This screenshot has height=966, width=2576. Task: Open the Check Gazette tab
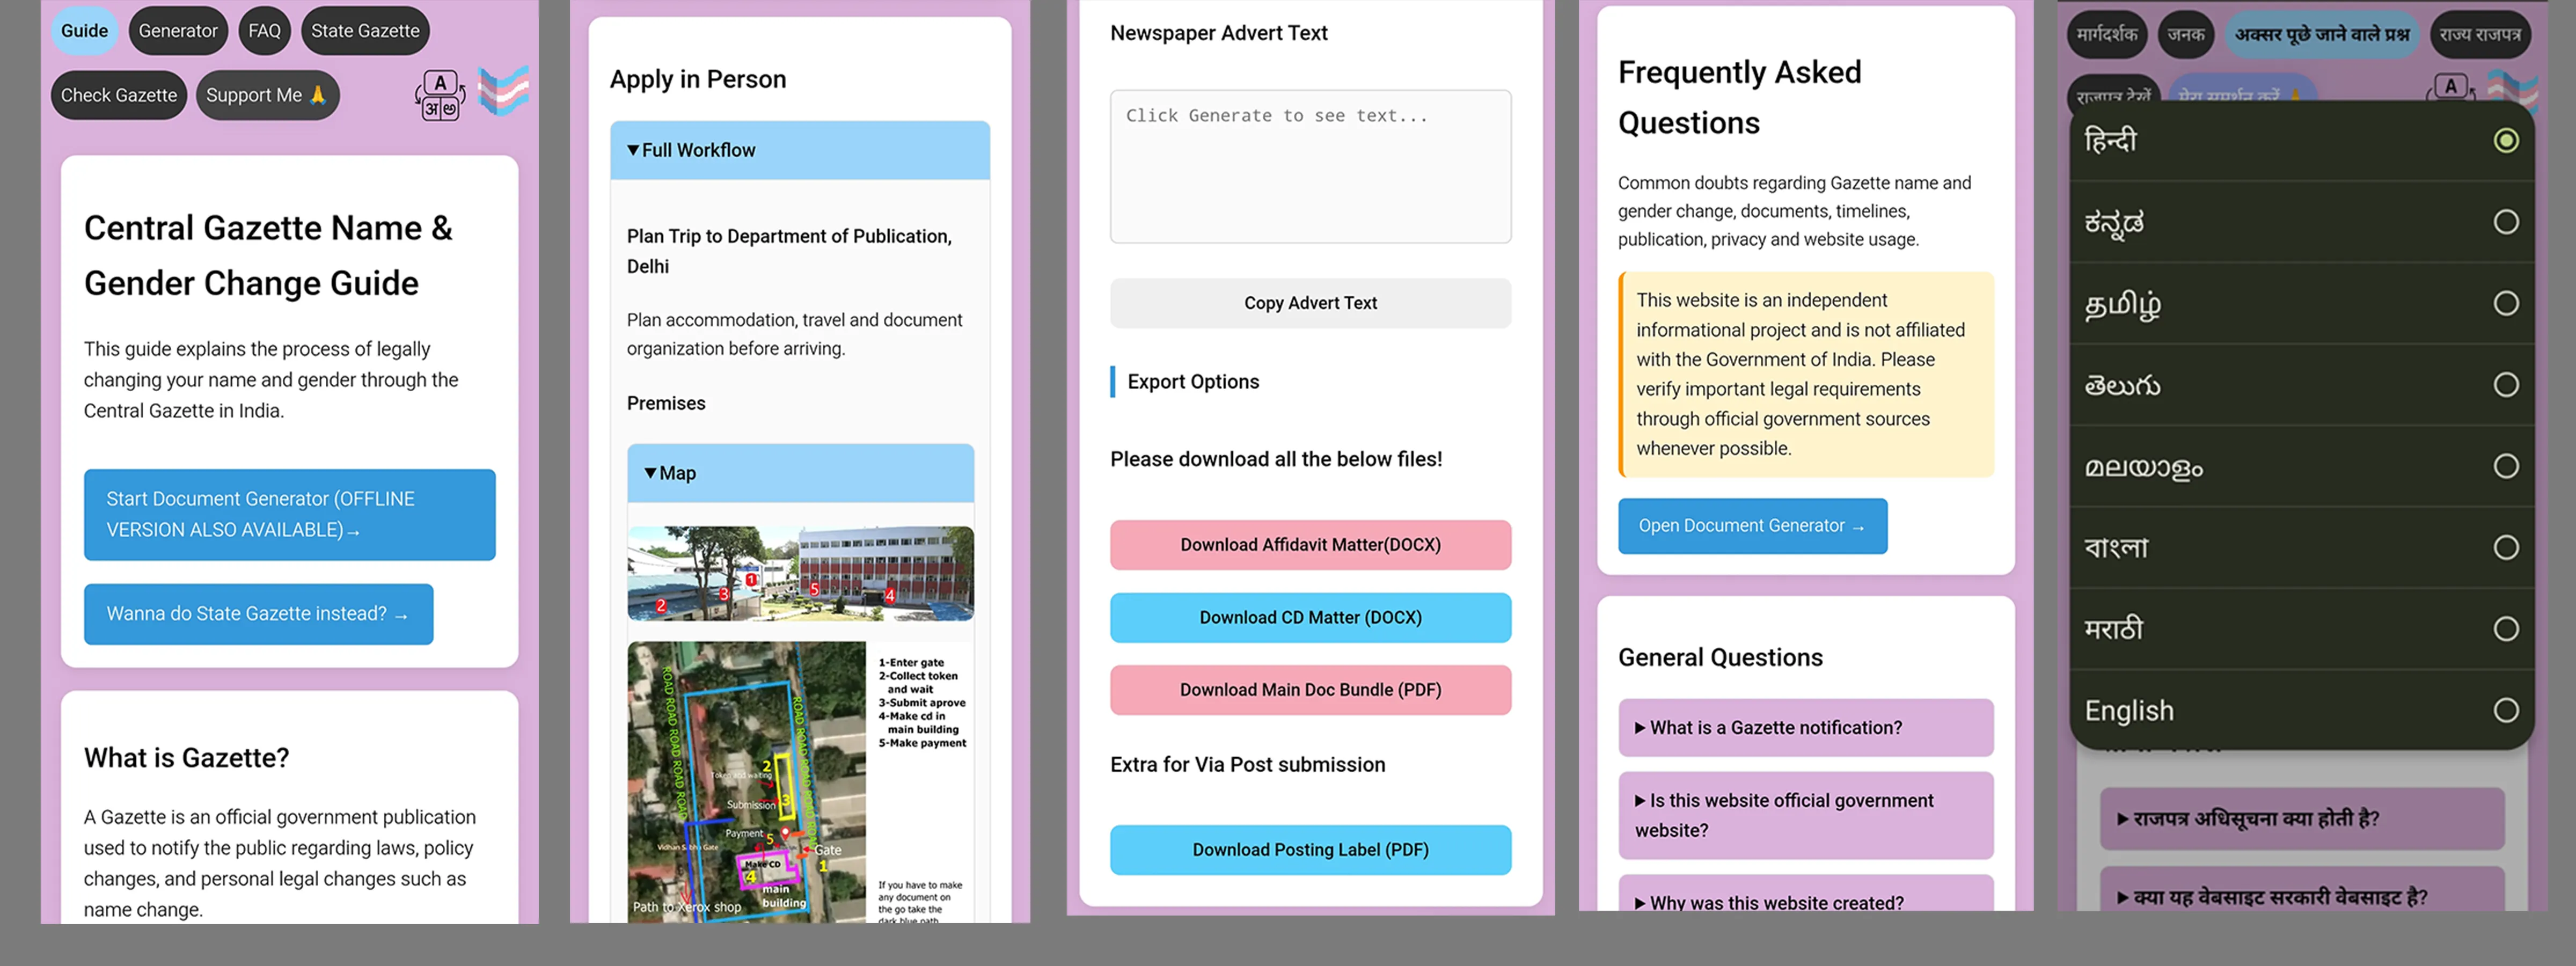coord(119,95)
